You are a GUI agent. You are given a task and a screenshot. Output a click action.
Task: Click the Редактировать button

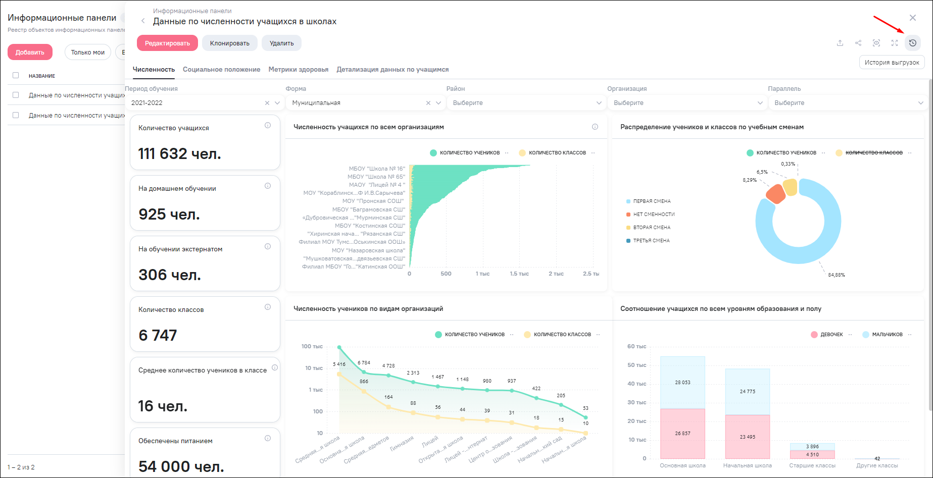click(167, 43)
